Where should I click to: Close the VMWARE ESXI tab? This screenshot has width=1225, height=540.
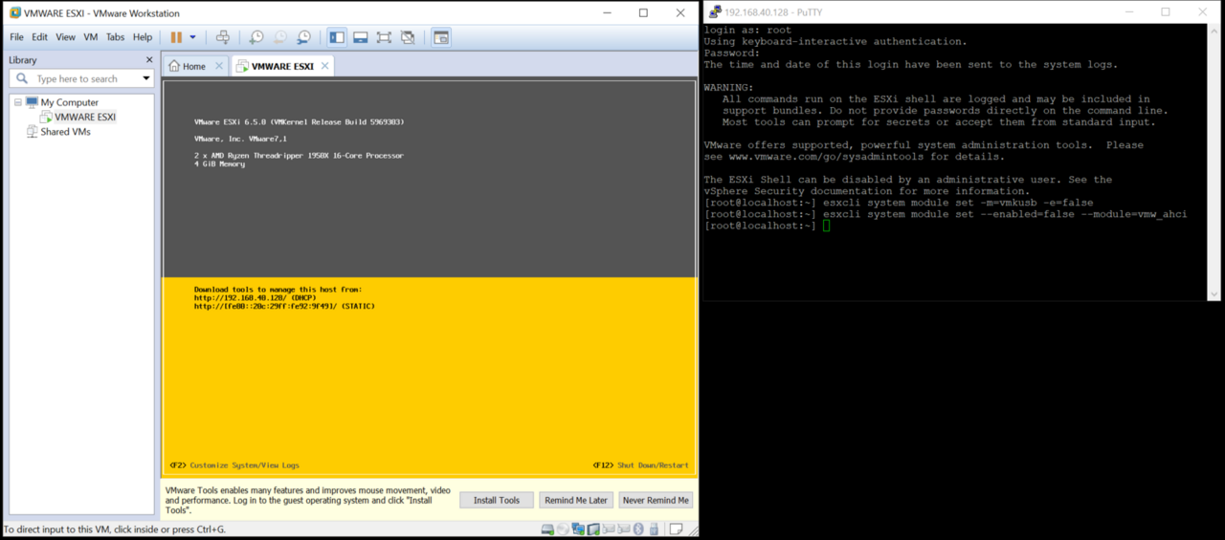325,66
